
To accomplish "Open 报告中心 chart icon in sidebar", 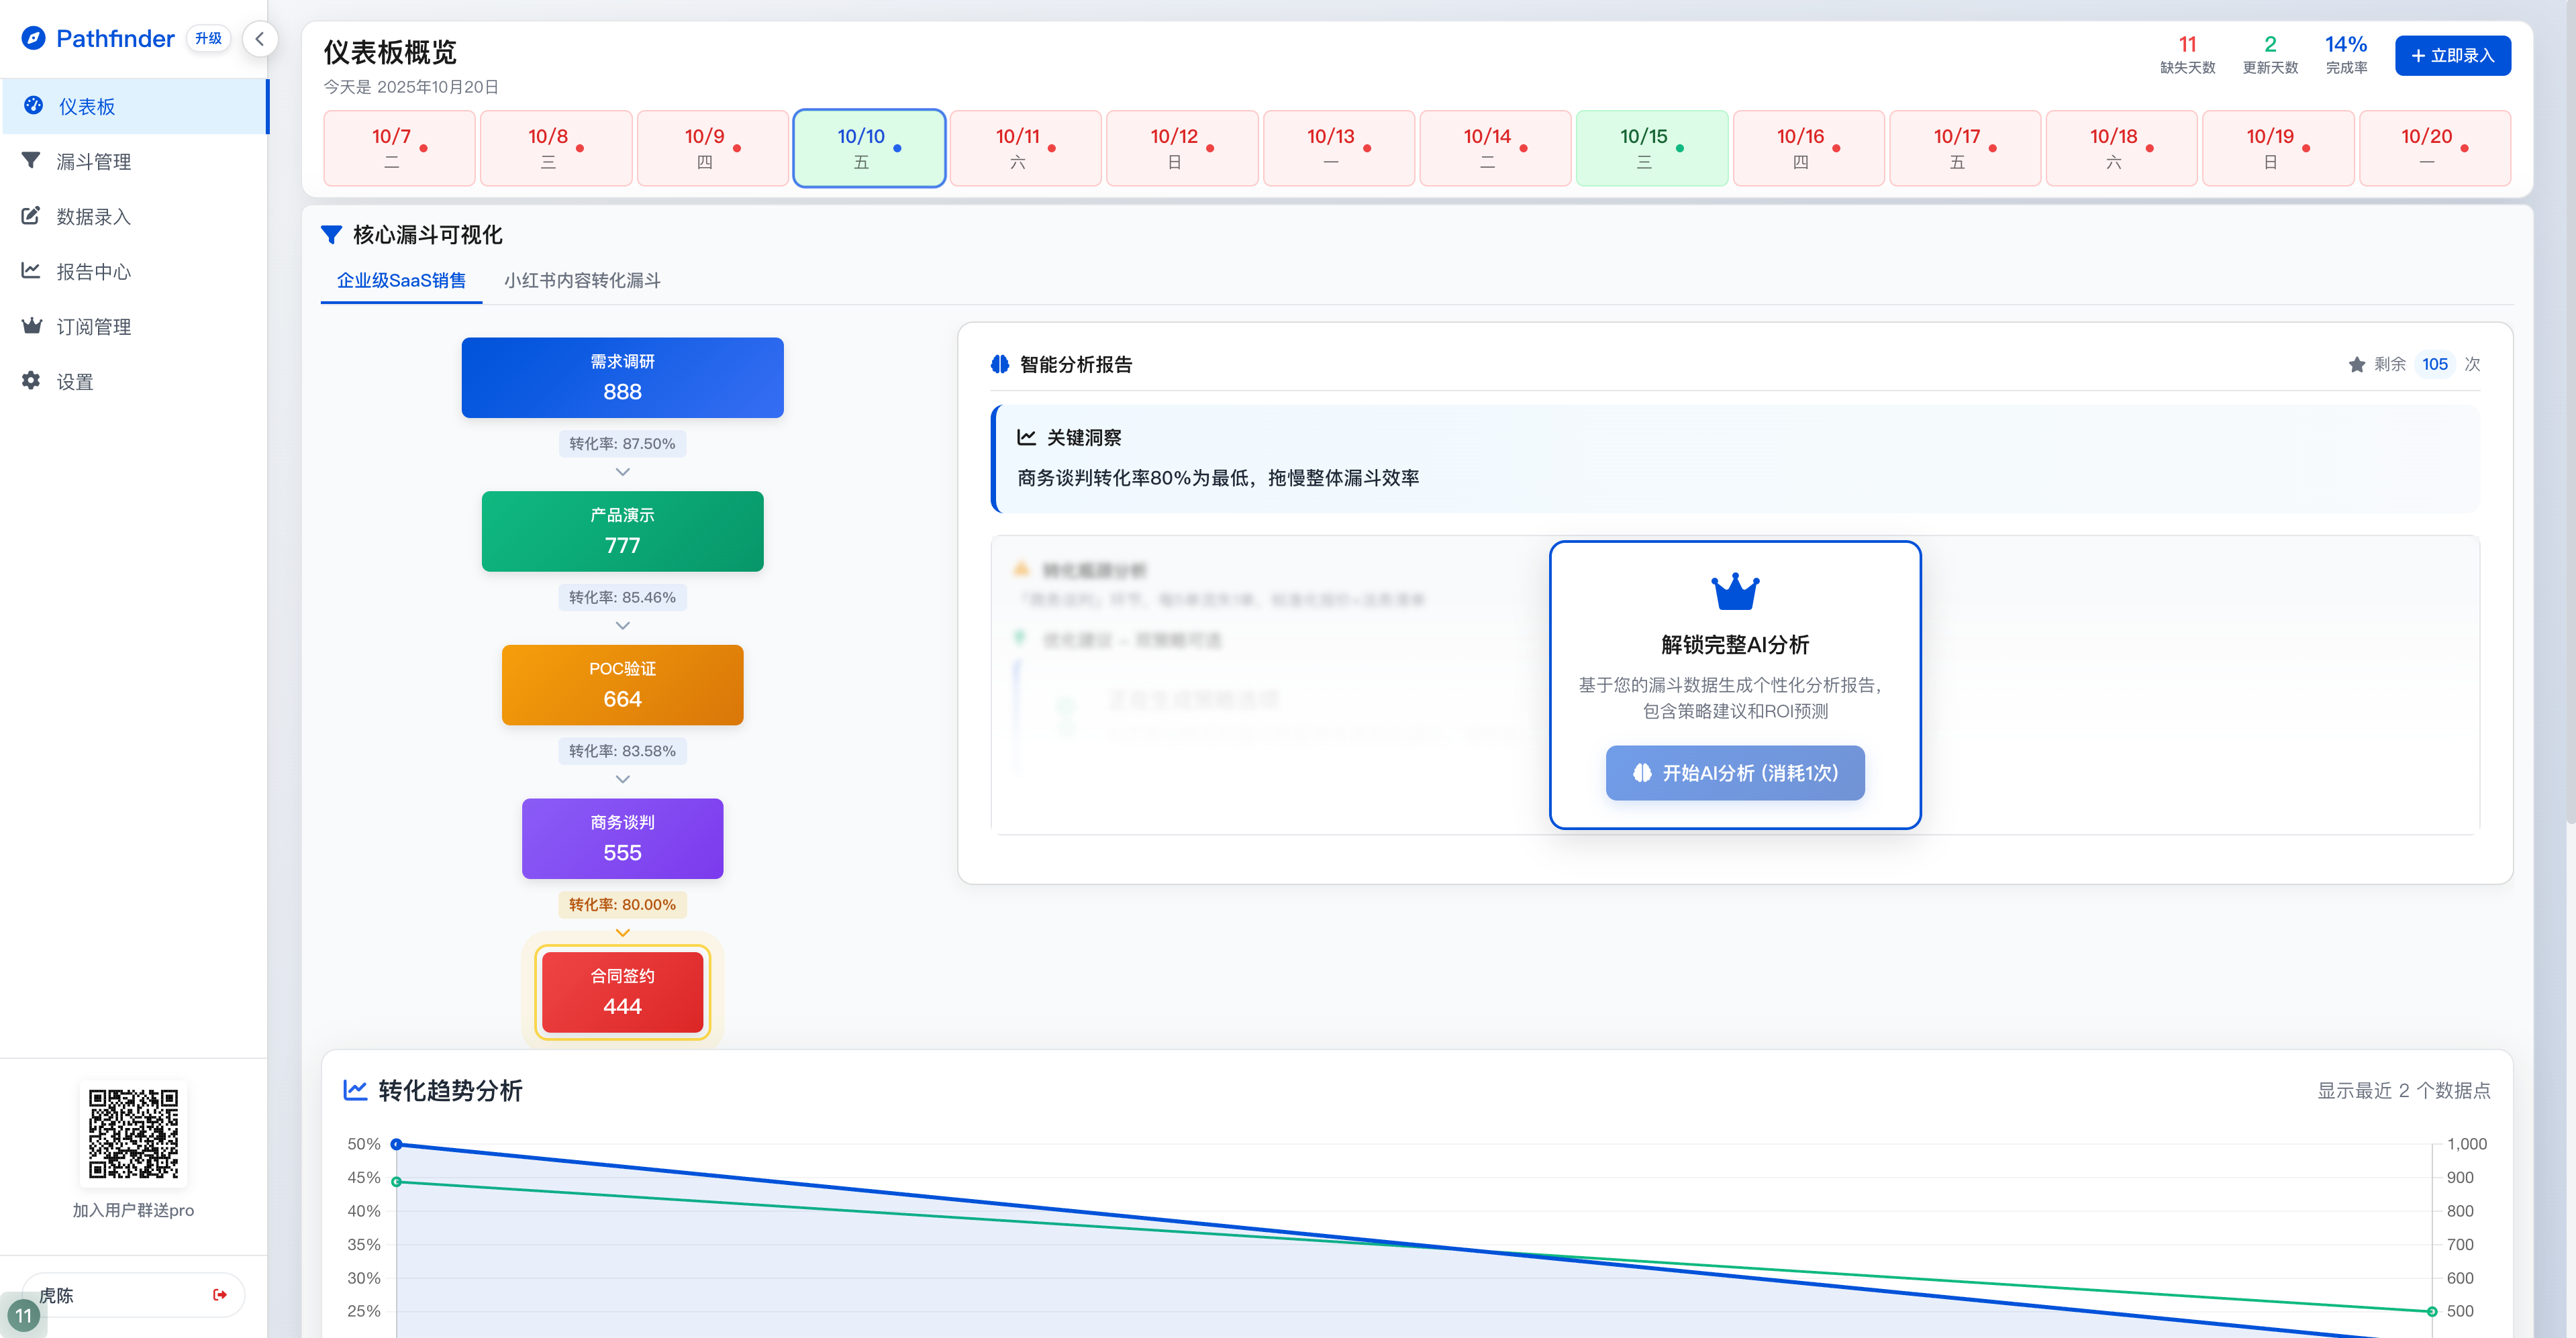I will tap(31, 271).
